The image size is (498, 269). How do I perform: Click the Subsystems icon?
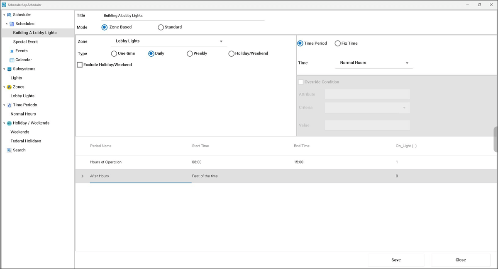(x=9, y=69)
